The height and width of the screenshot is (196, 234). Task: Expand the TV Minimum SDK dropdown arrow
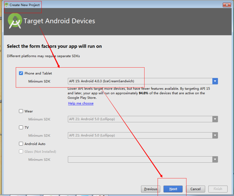coord(215,135)
